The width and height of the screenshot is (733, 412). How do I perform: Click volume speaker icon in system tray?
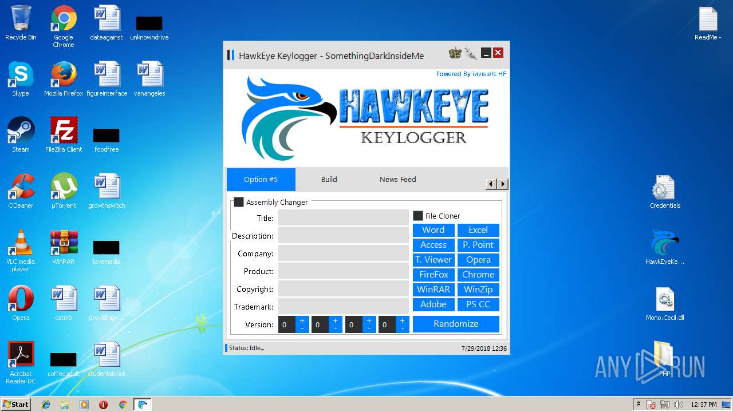point(679,405)
